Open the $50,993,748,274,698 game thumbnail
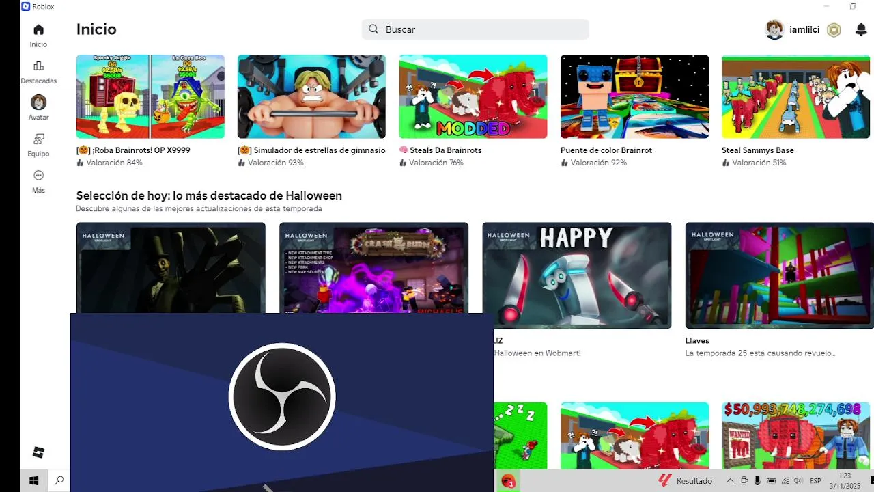The width and height of the screenshot is (874, 492). point(795,435)
